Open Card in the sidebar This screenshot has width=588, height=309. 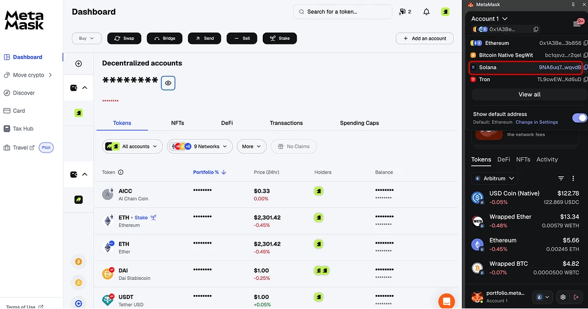pos(14,110)
